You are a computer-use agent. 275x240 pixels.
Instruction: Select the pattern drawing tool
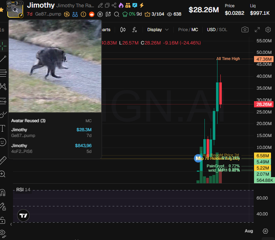coord(3,86)
